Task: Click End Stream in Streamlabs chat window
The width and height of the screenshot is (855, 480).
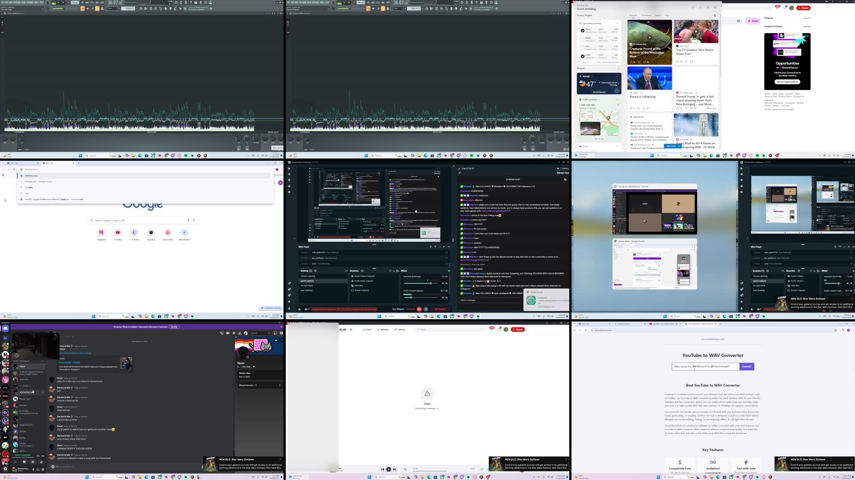Action: click(440, 309)
